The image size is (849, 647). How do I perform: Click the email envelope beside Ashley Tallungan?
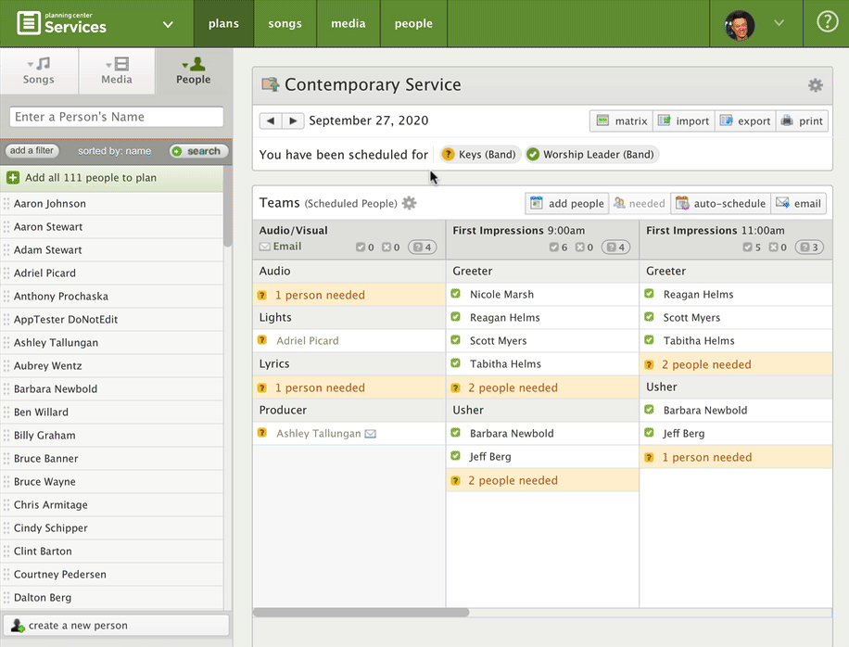tap(371, 434)
